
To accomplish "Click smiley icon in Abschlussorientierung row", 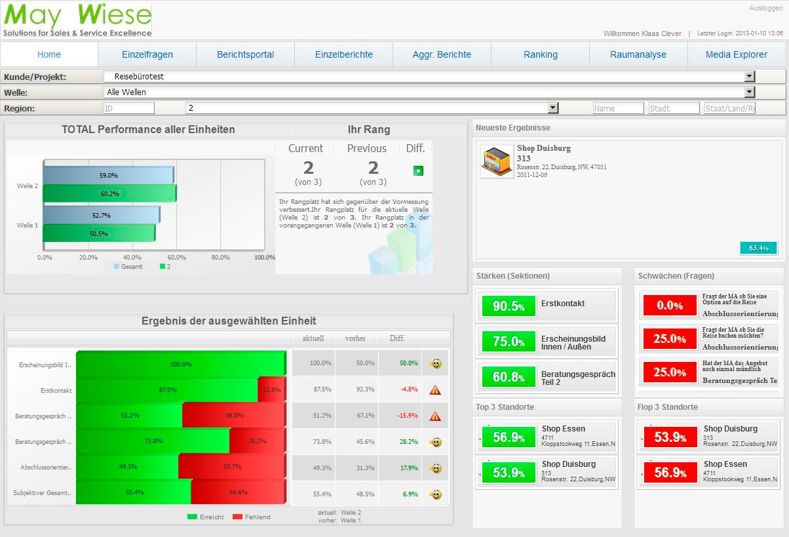I will tap(435, 468).
